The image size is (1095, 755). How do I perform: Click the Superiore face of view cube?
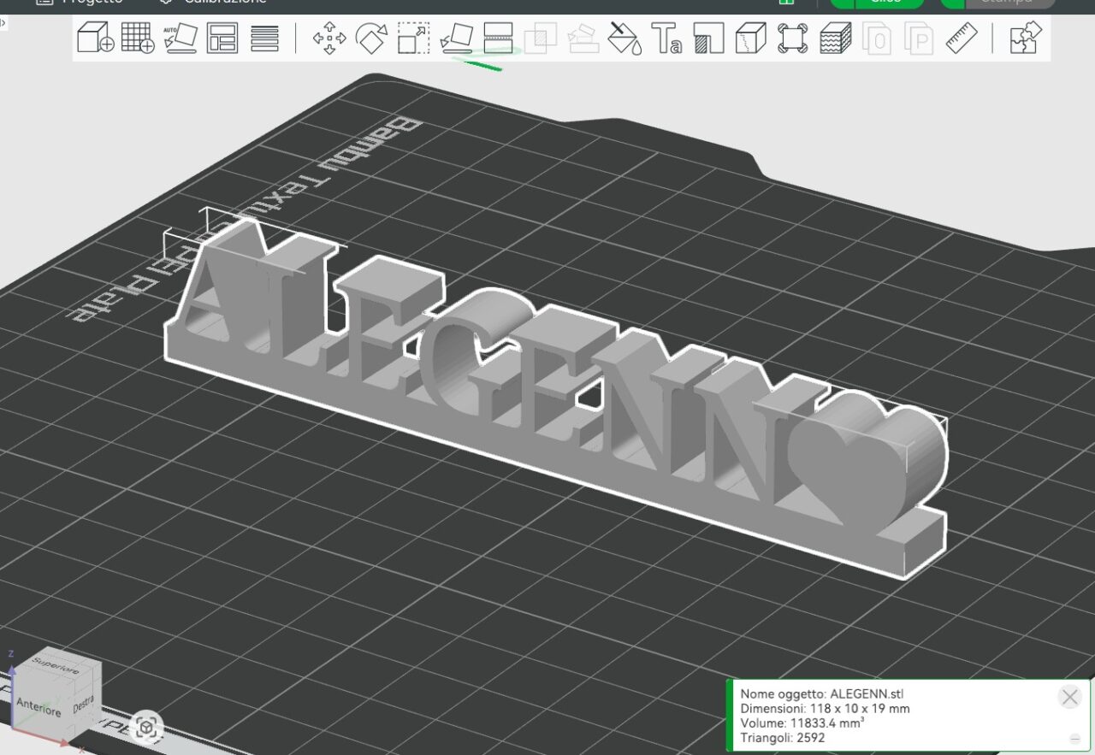[x=56, y=667]
